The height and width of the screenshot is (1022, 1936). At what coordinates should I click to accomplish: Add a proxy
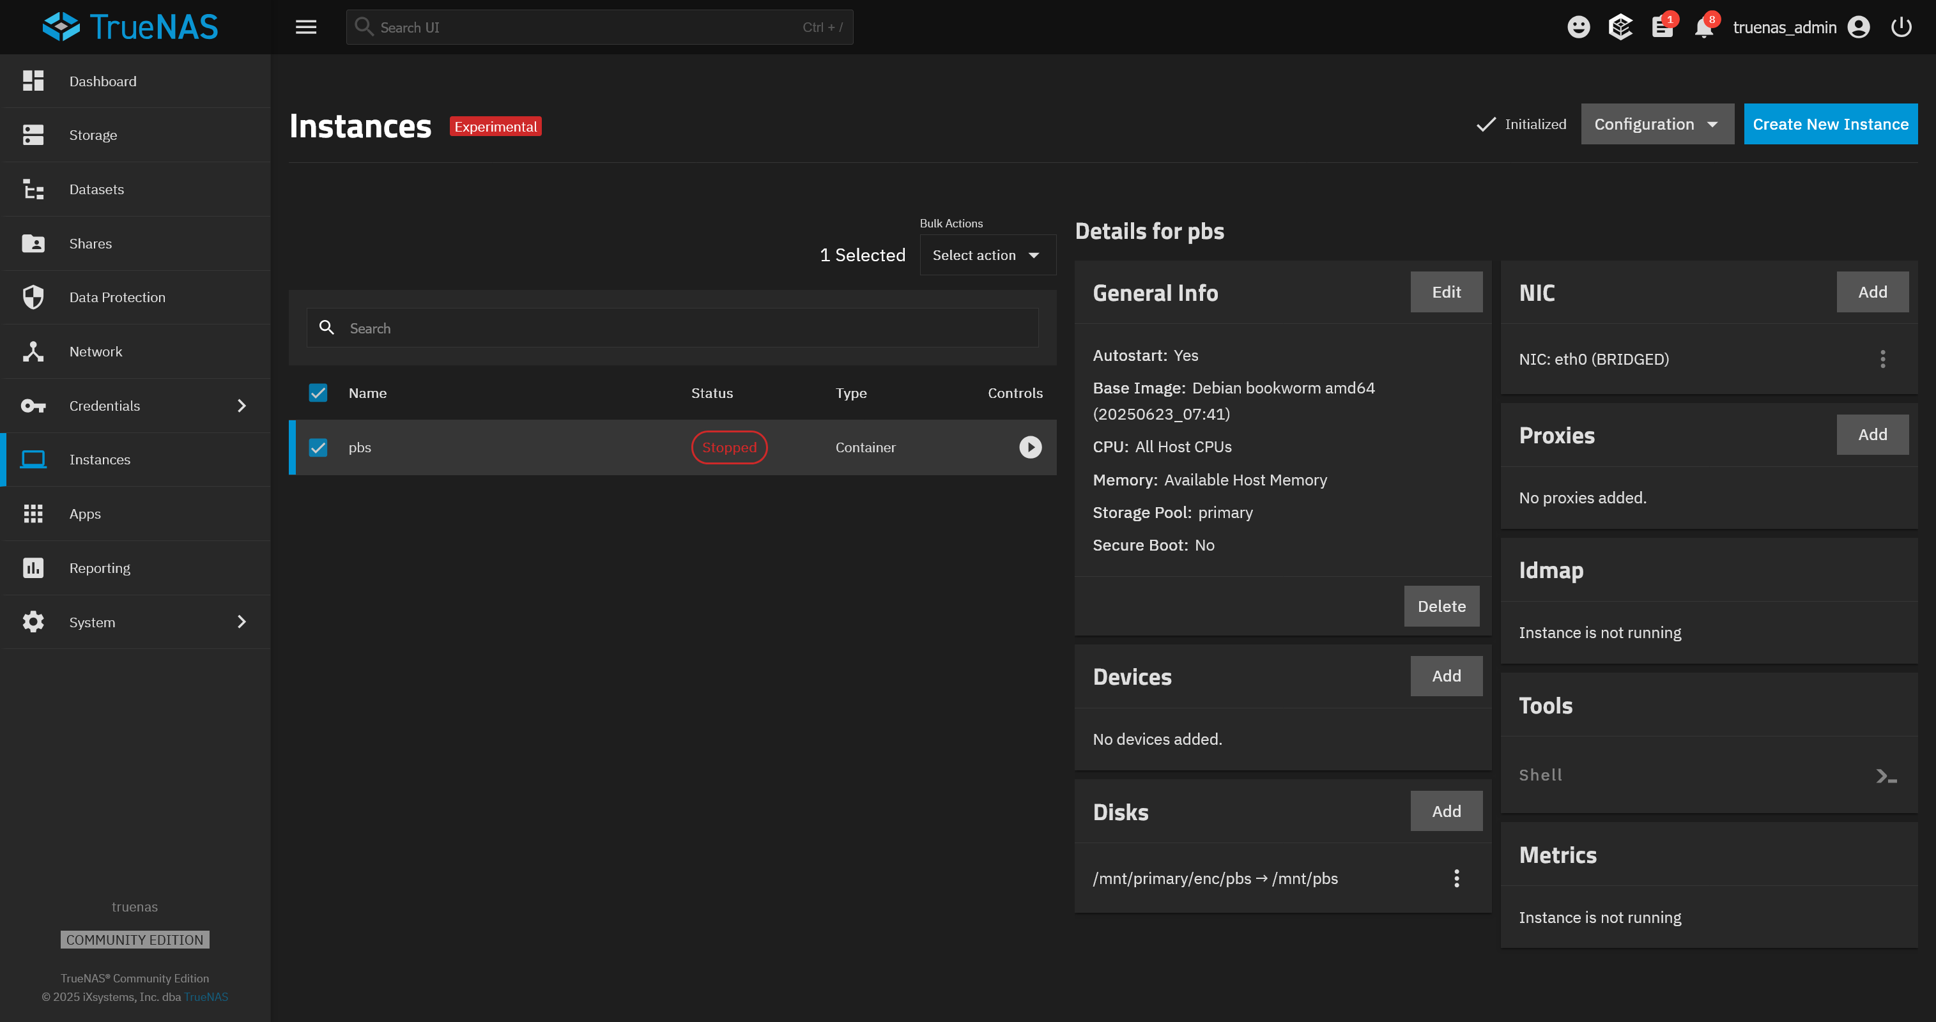[1872, 435]
